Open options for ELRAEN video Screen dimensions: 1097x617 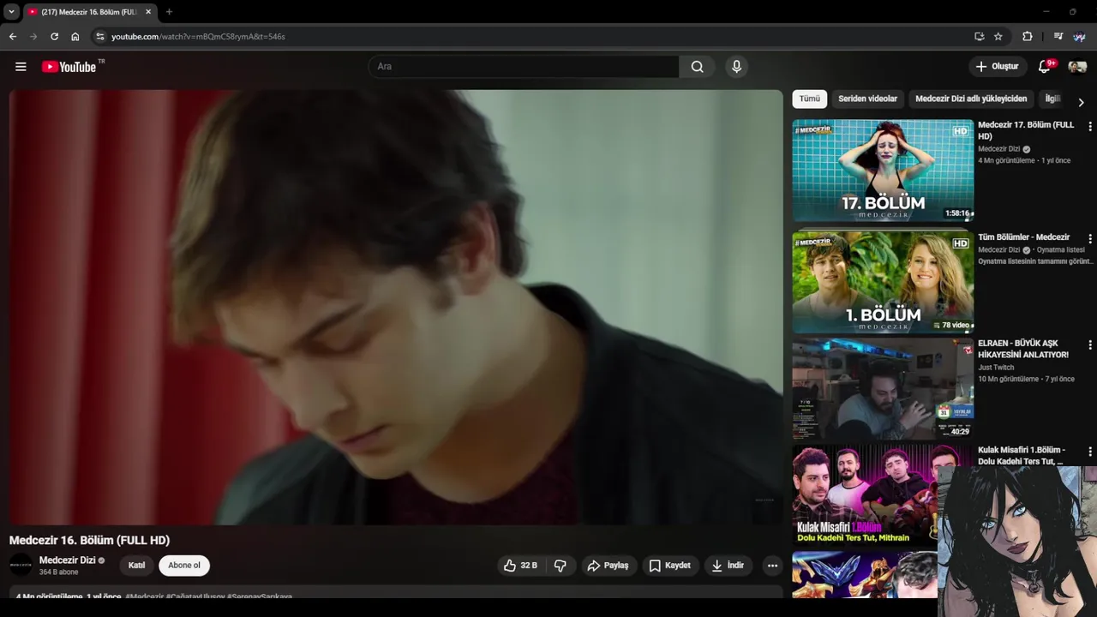1089,345
